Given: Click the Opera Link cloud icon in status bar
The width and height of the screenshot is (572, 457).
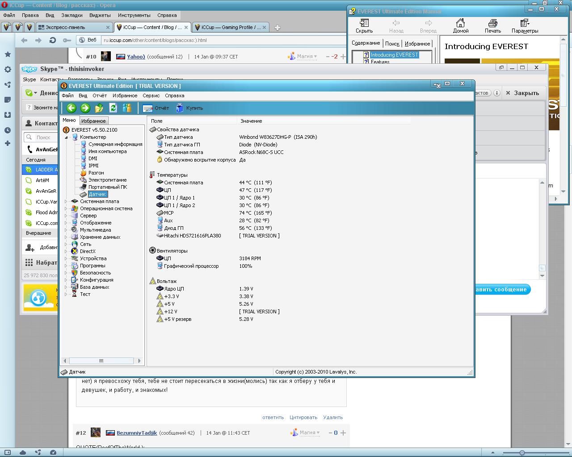Looking at the screenshot, I should pyautogui.click(x=23, y=453).
